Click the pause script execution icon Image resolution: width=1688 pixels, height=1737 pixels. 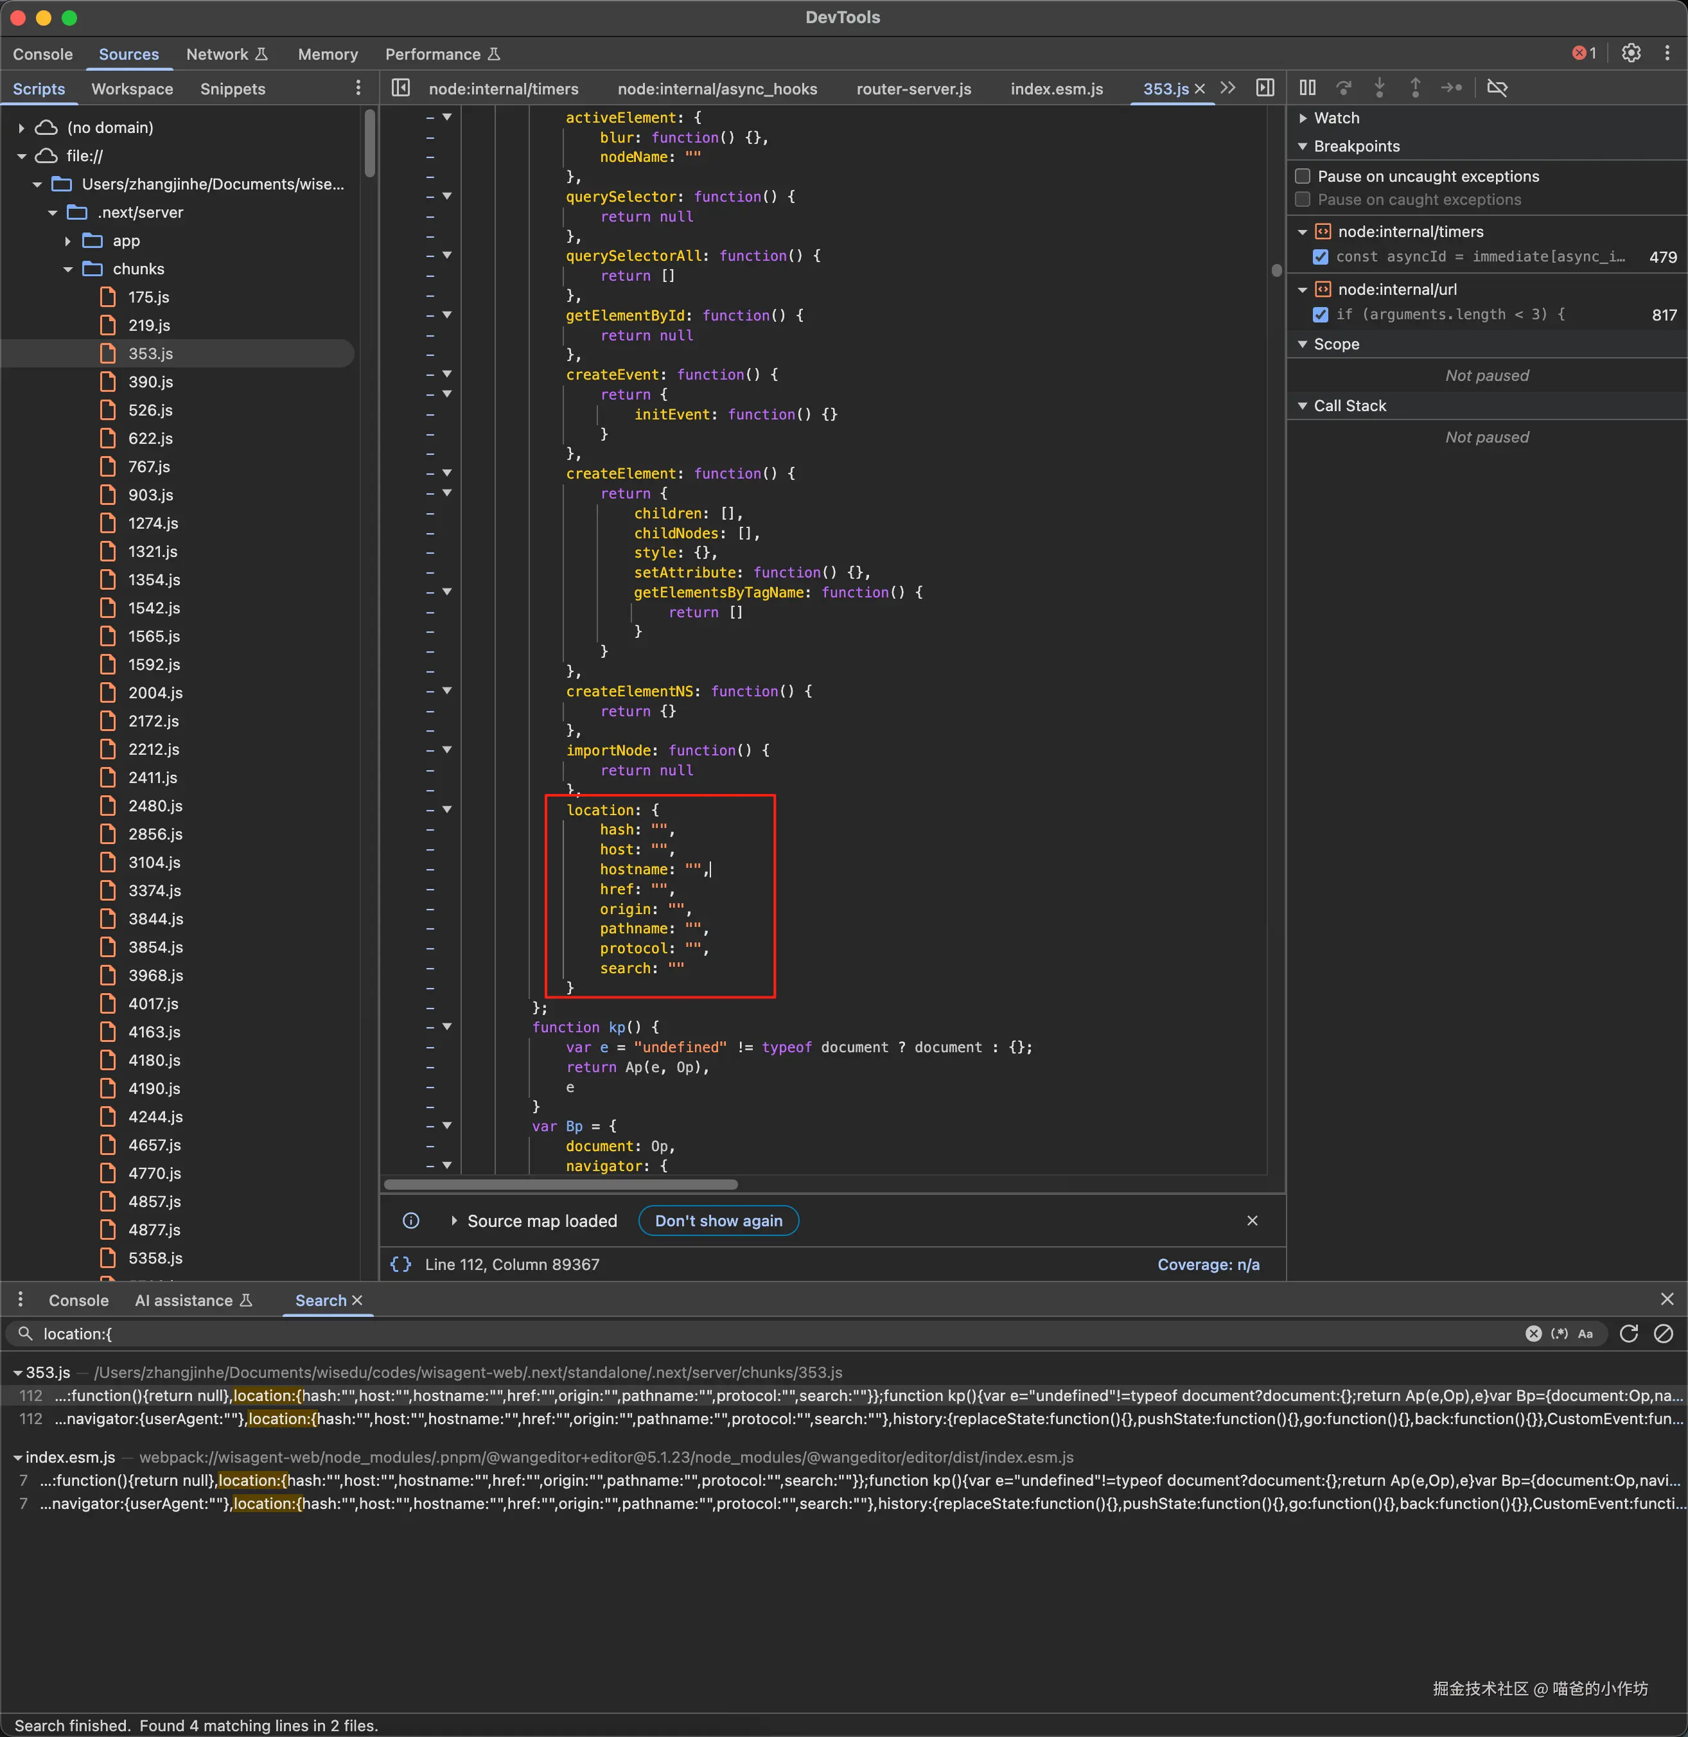(x=1308, y=88)
